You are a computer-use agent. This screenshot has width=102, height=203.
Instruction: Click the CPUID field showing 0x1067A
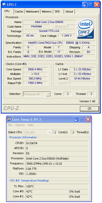pos(57,143)
